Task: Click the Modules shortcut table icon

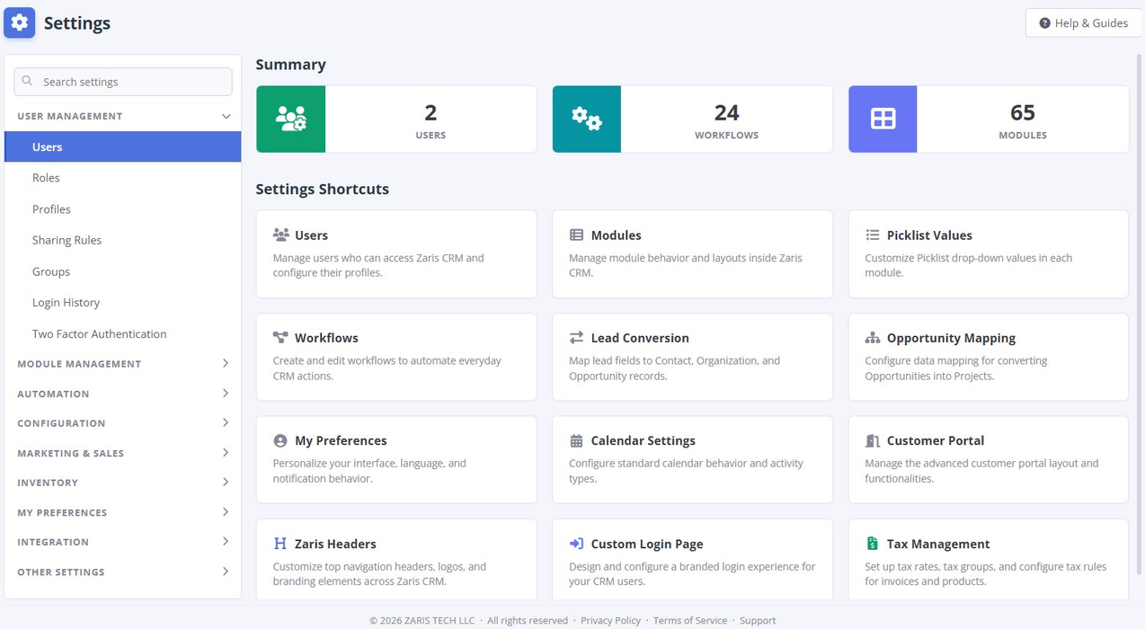Action: coord(576,235)
